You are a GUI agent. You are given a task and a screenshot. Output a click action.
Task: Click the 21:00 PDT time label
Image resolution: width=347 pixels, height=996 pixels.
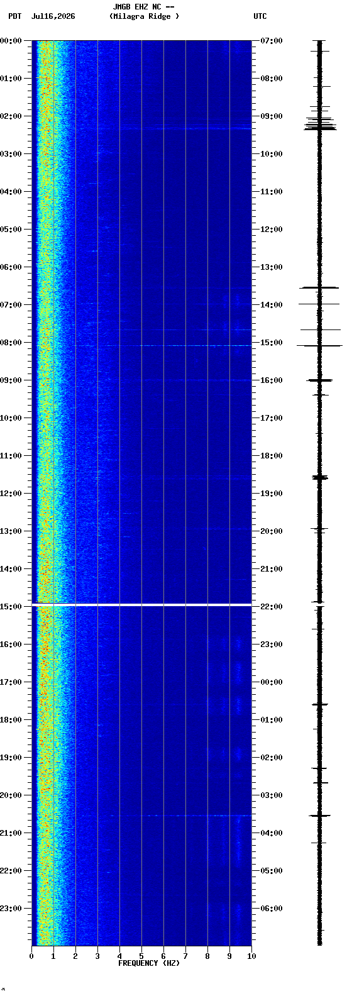pyautogui.click(x=11, y=833)
